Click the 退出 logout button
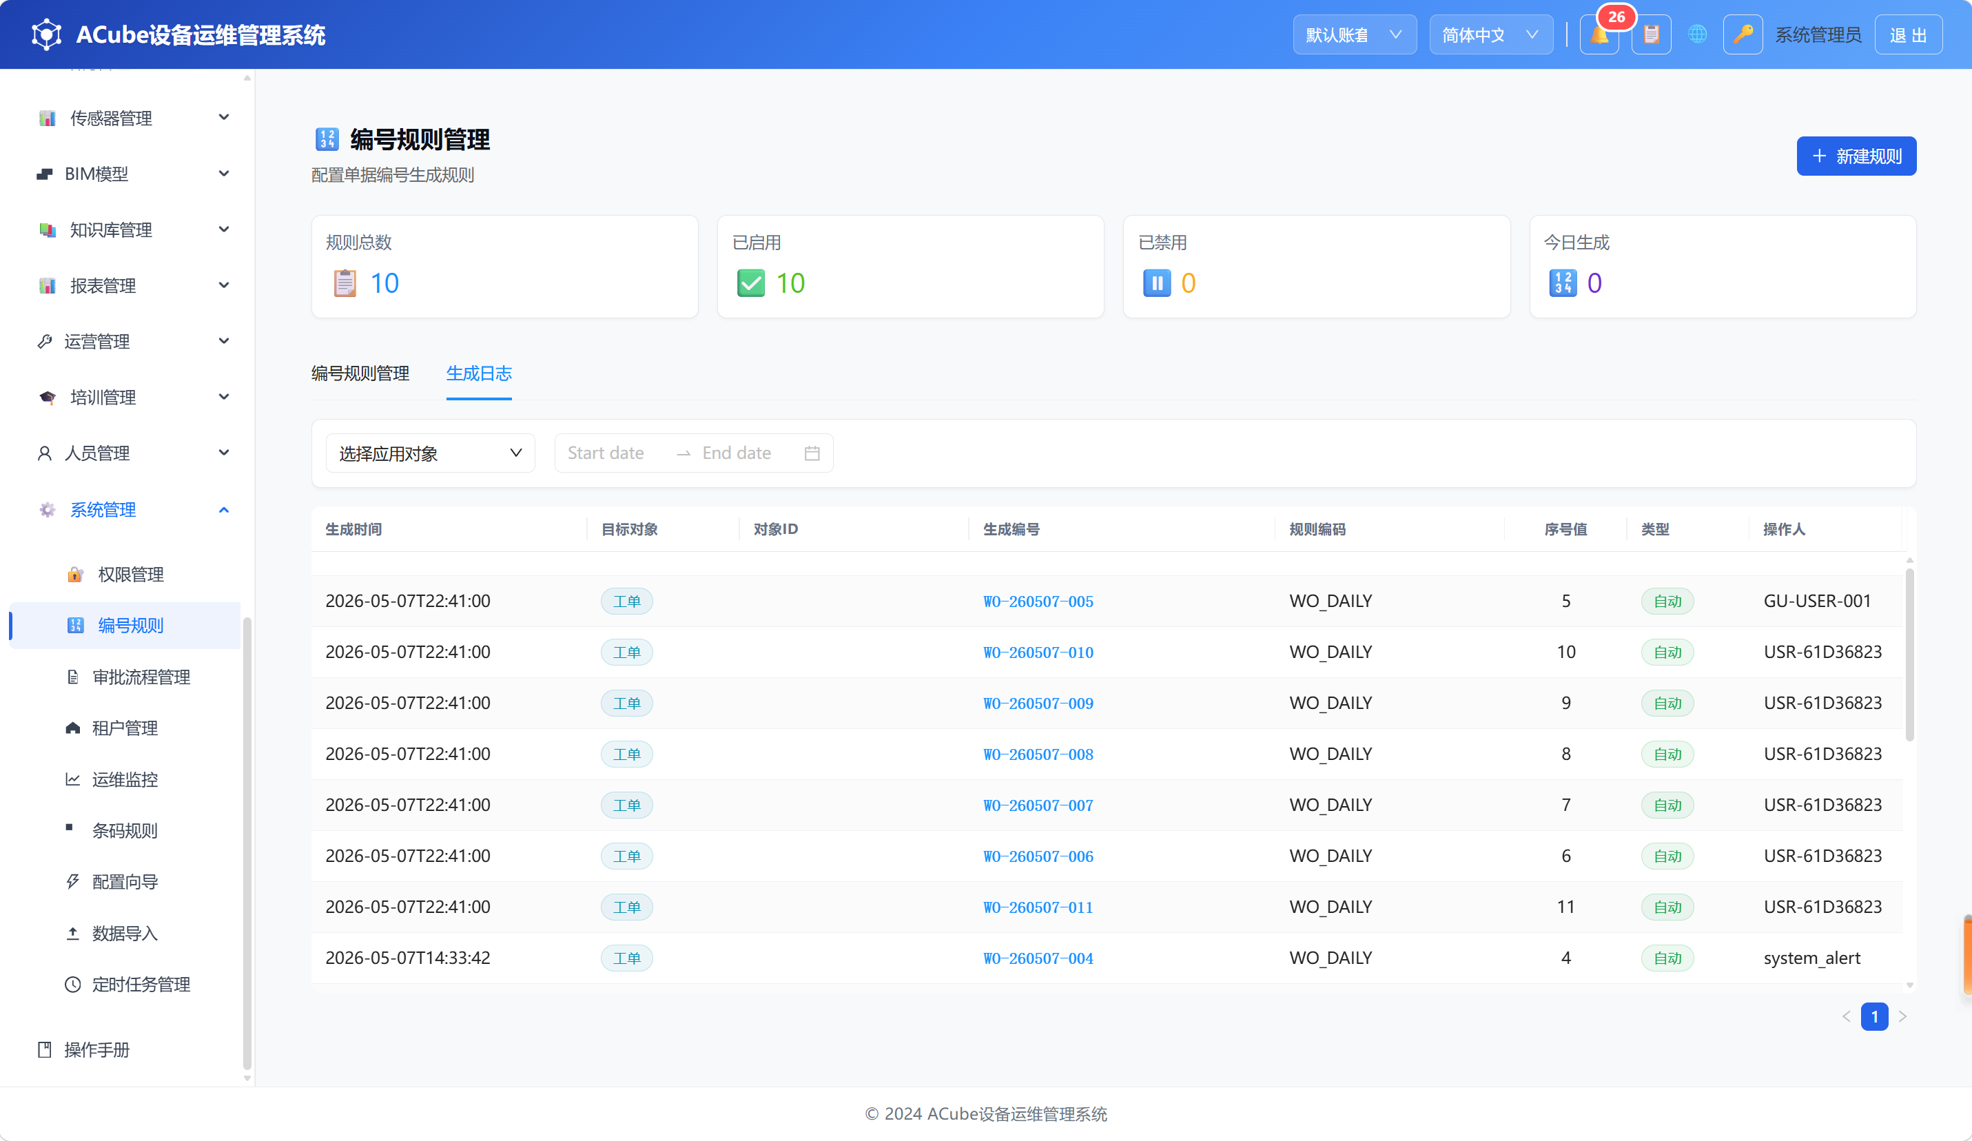 [1908, 34]
